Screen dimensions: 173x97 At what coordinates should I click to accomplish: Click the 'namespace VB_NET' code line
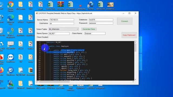pyautogui.click(x=54, y=42)
